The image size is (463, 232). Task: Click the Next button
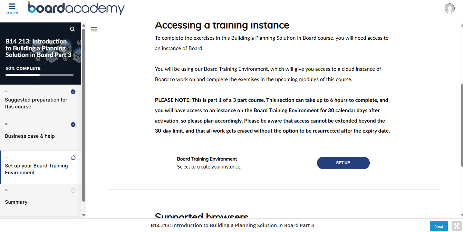(439, 226)
